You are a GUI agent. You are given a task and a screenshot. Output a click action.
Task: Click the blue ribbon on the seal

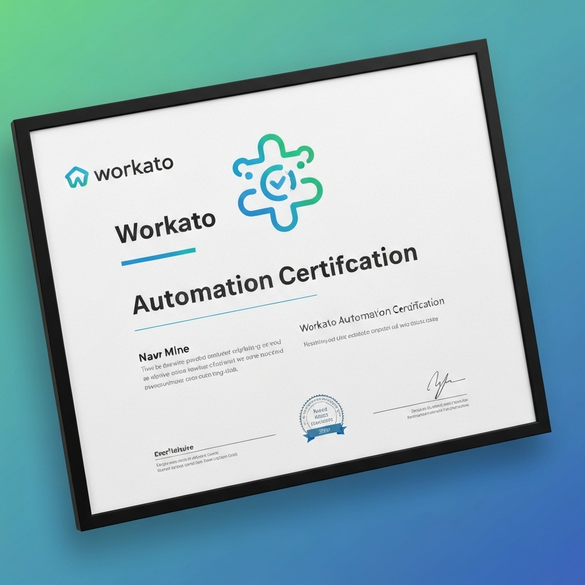(x=324, y=432)
